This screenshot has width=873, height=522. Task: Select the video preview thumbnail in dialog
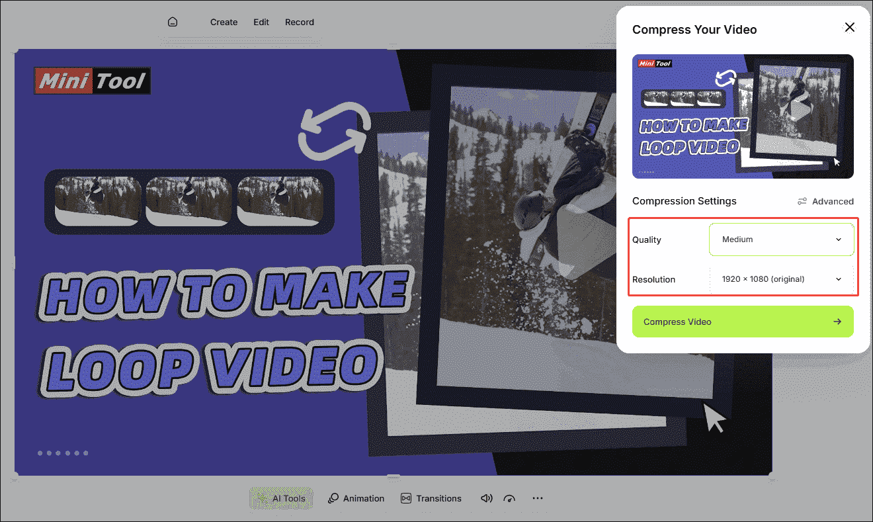pyautogui.click(x=743, y=116)
